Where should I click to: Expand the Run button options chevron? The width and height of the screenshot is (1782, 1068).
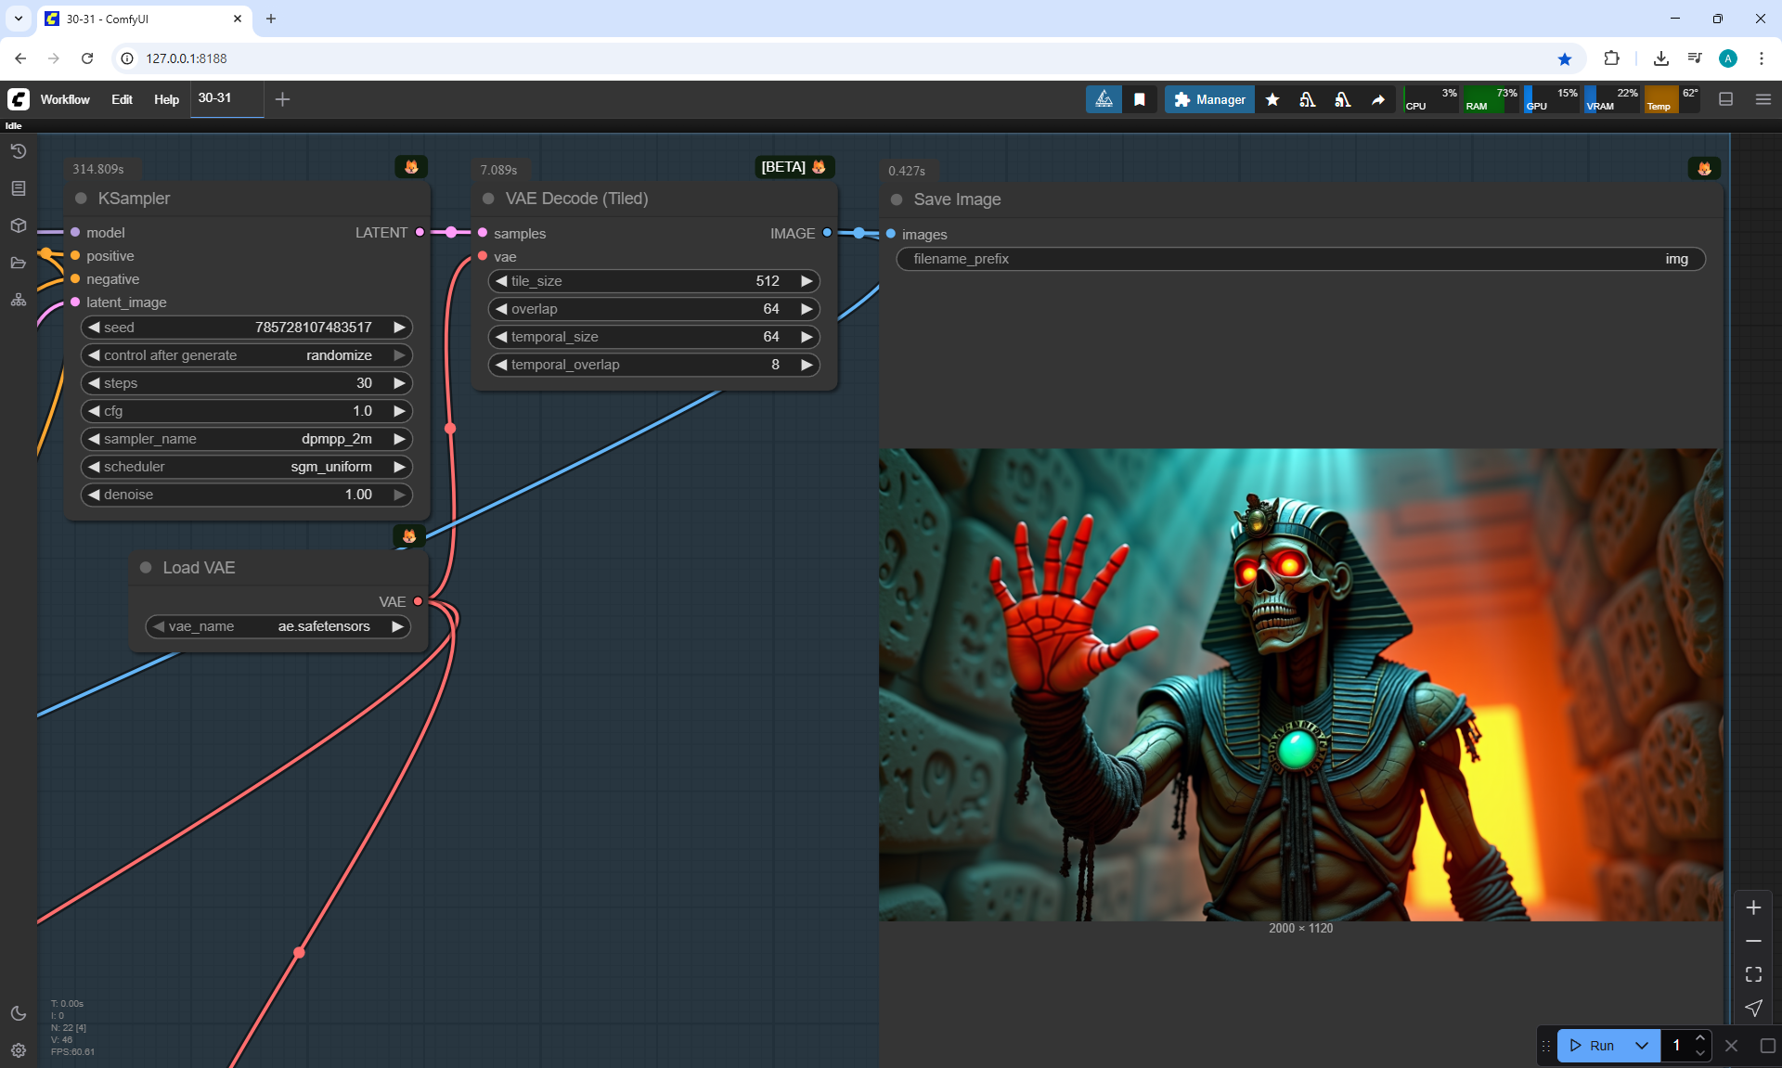point(1642,1046)
